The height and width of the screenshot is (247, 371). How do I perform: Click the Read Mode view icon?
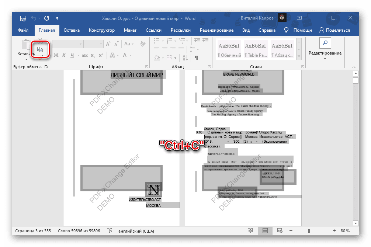coord(250,231)
